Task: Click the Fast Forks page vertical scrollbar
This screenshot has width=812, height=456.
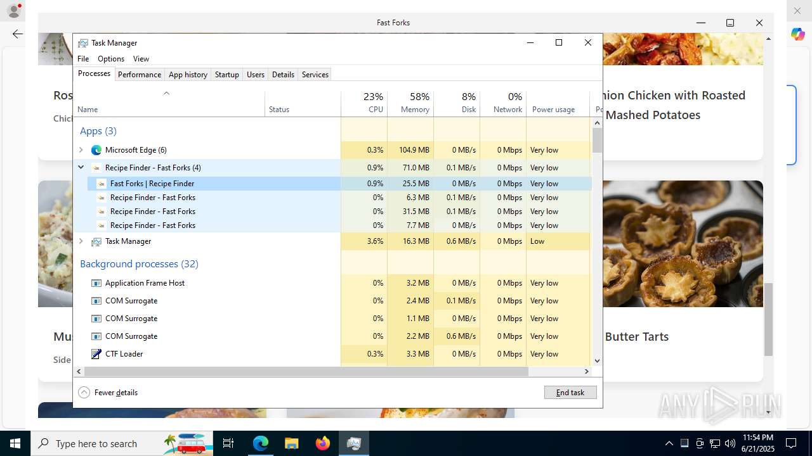Action: tap(768, 319)
